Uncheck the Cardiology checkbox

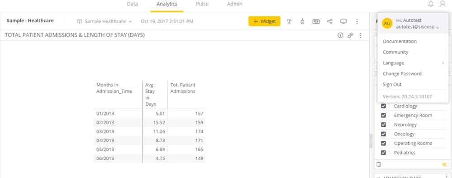click(x=383, y=106)
